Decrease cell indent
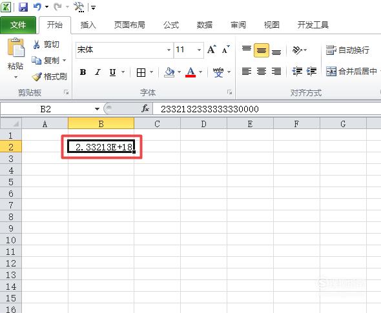Screen dimensions: 381x313 pyautogui.click(x=297, y=72)
